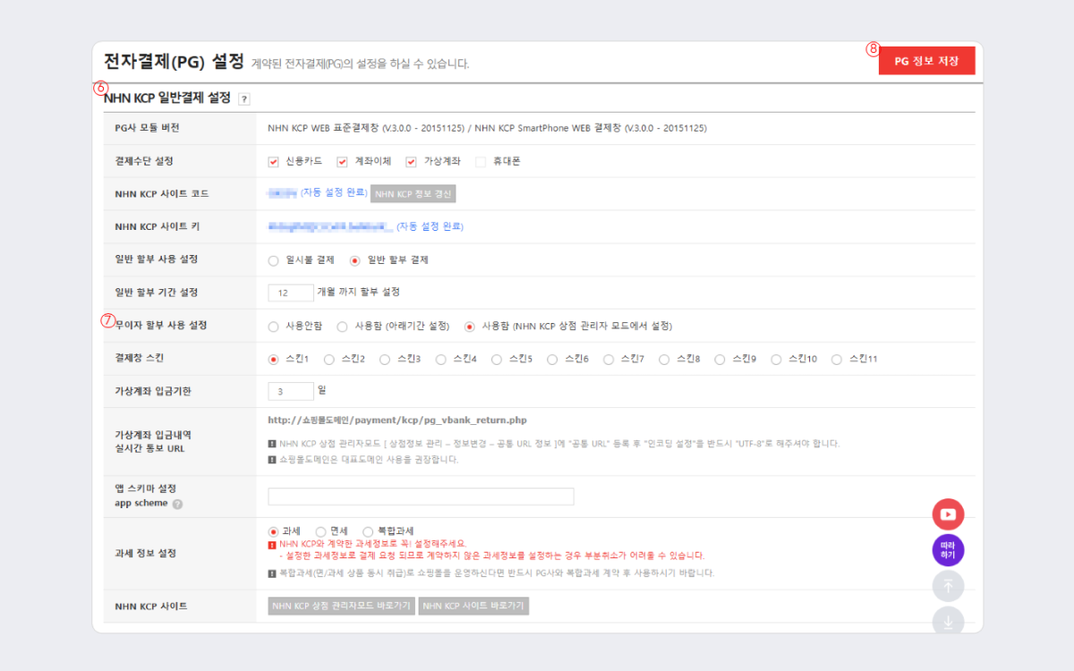Screen dimensions: 1074x671
Task: Open the help icon next to app scheme
Action: click(177, 504)
